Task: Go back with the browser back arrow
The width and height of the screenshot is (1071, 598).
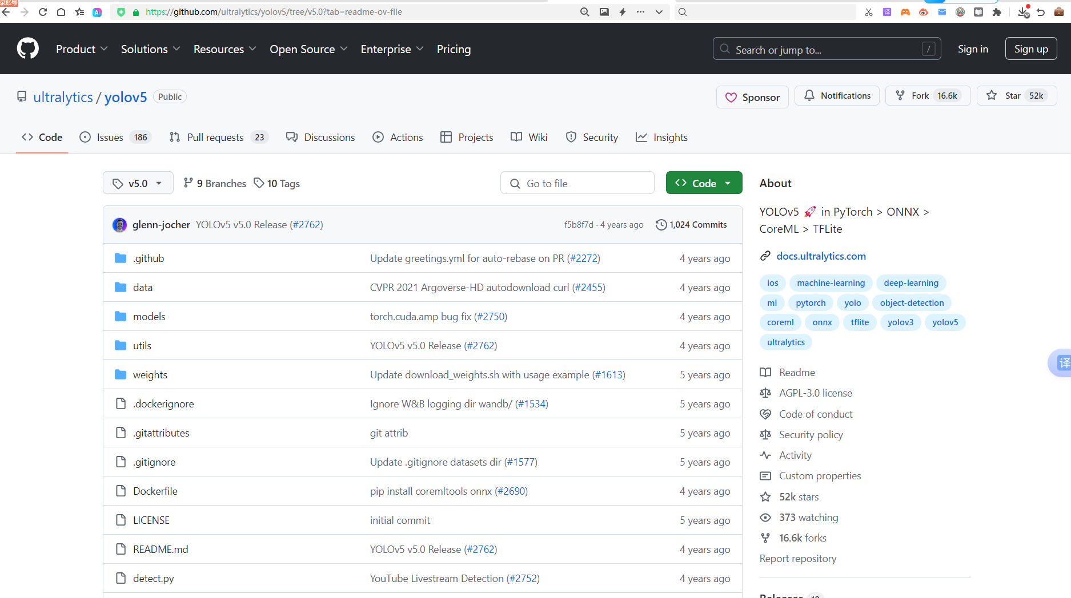Action: pyautogui.click(x=6, y=12)
